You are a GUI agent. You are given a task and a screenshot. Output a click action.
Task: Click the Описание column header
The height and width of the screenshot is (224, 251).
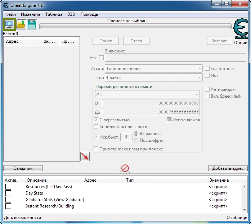[x=54, y=180]
